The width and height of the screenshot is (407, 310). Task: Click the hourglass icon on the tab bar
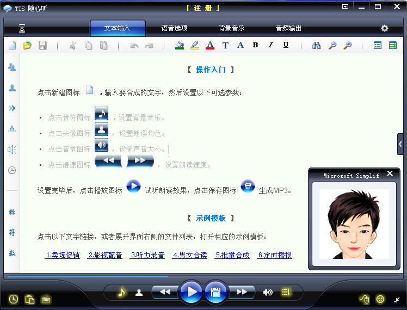(22, 28)
